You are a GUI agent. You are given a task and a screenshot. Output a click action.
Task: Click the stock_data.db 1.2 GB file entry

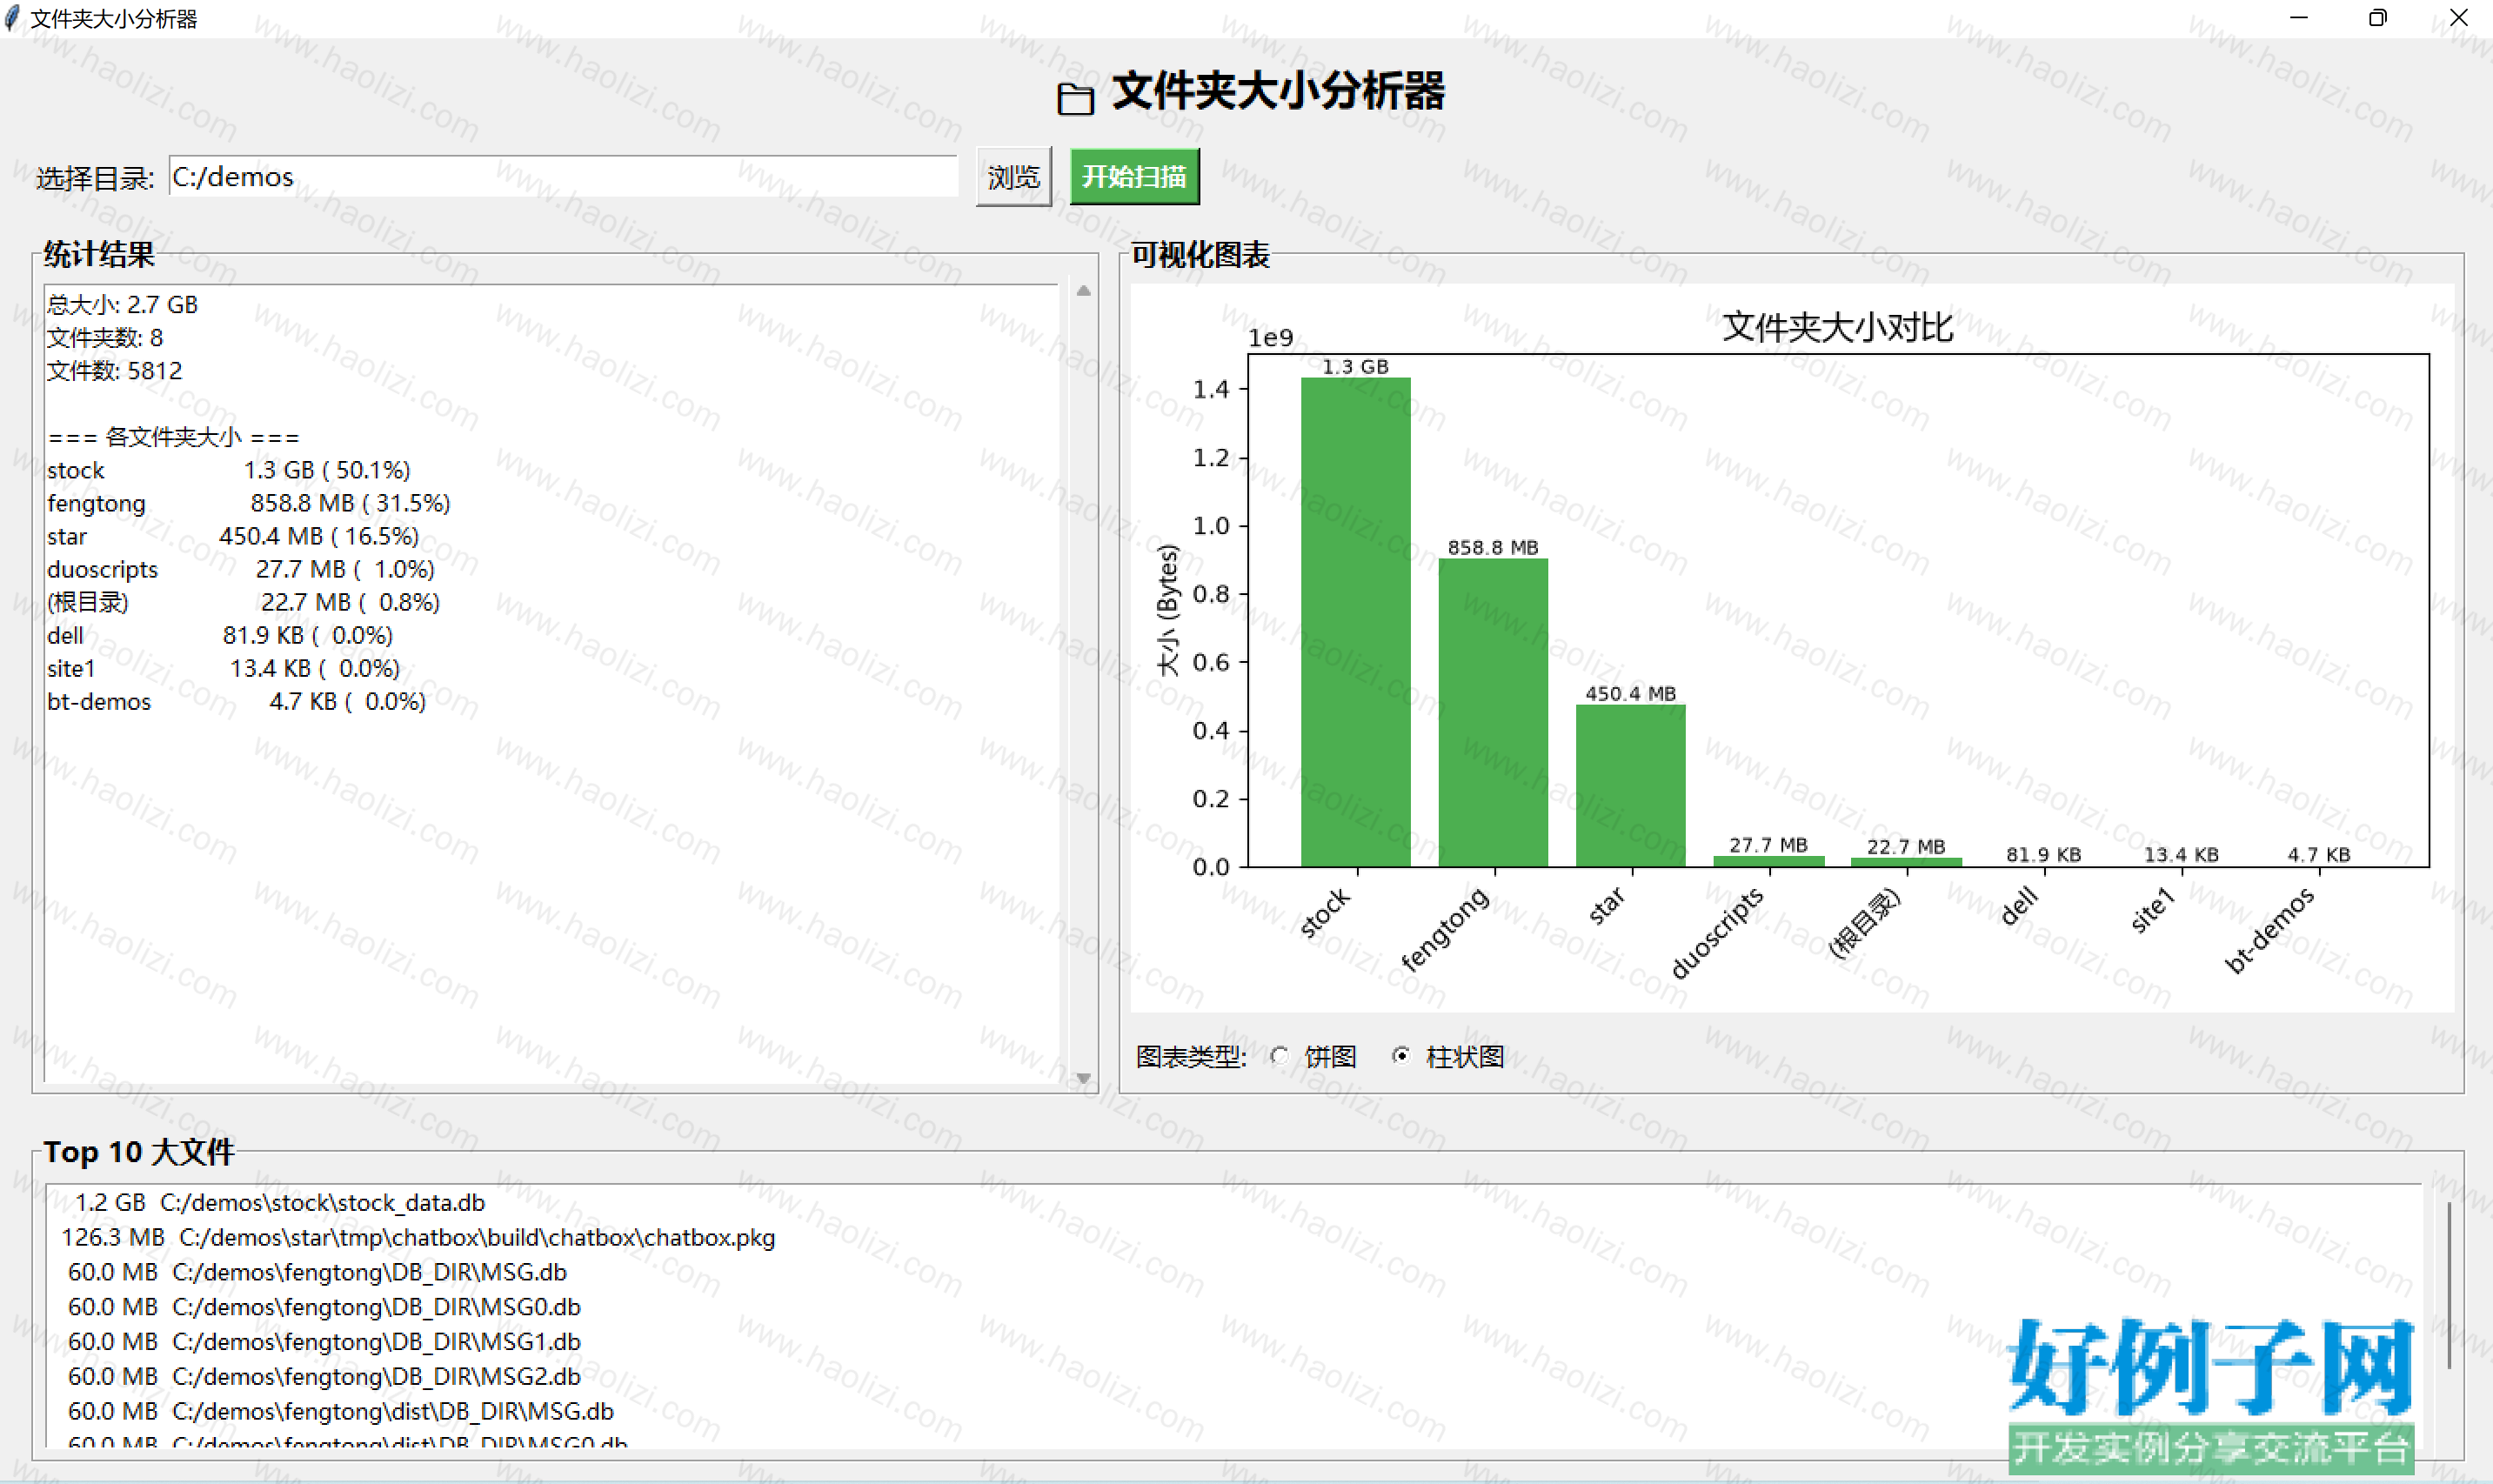(280, 1202)
